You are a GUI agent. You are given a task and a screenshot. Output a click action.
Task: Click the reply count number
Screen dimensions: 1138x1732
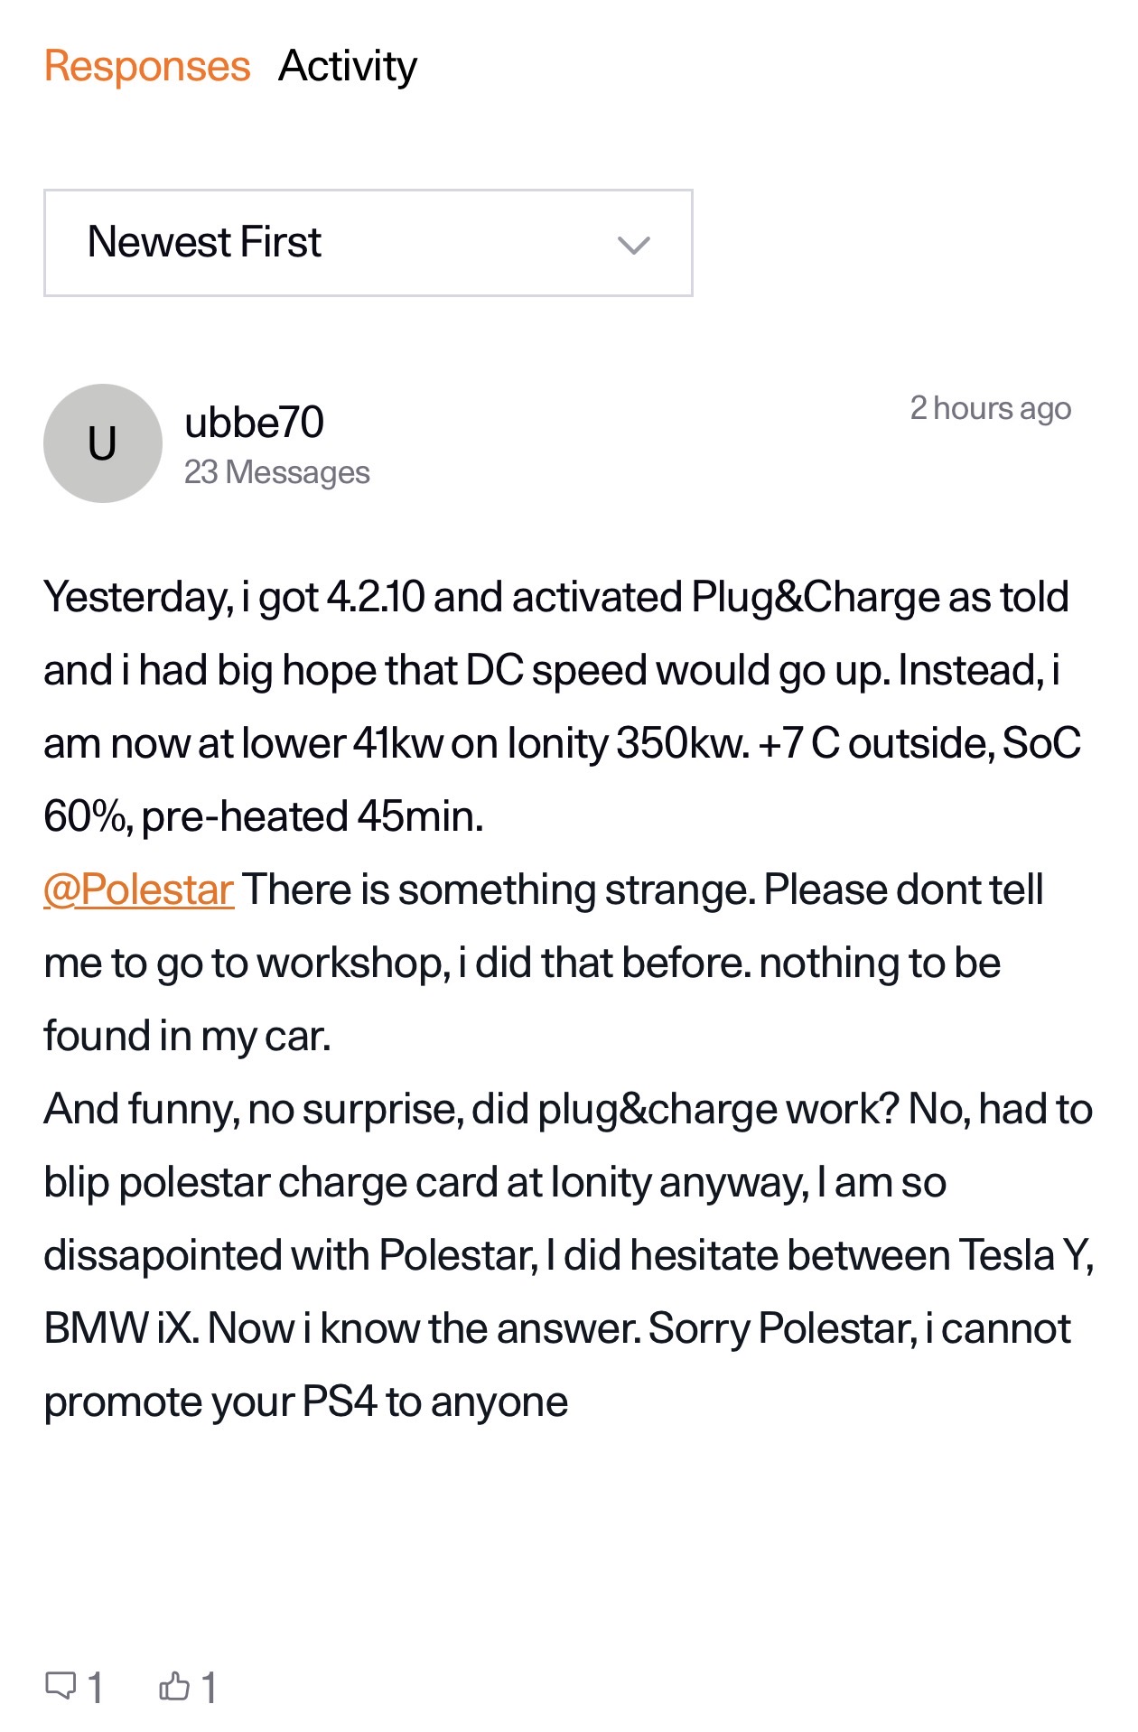click(x=95, y=1687)
